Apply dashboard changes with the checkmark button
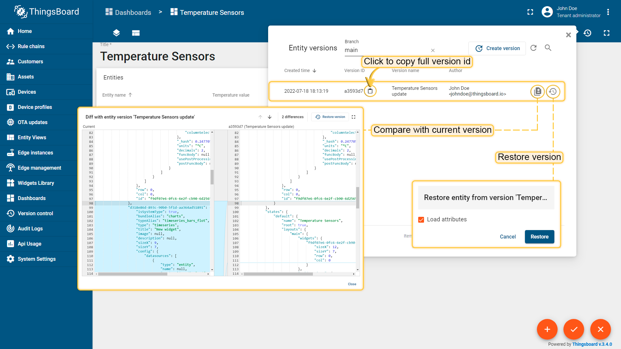 point(574,329)
